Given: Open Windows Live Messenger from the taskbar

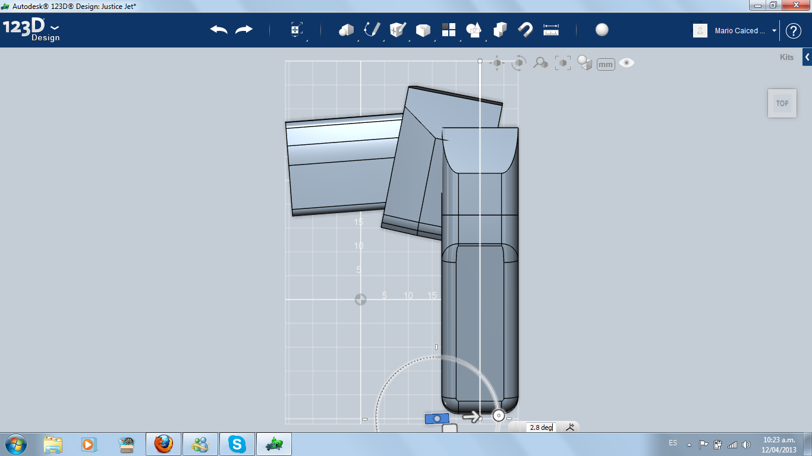Looking at the screenshot, I should (200, 444).
